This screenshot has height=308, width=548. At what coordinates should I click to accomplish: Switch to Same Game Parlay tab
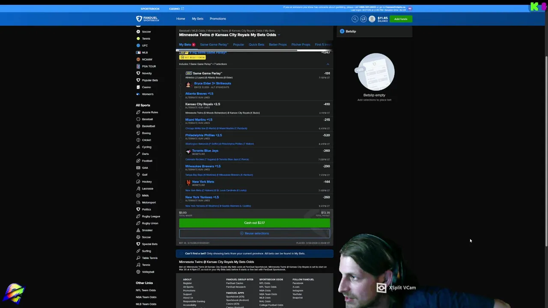214,44
